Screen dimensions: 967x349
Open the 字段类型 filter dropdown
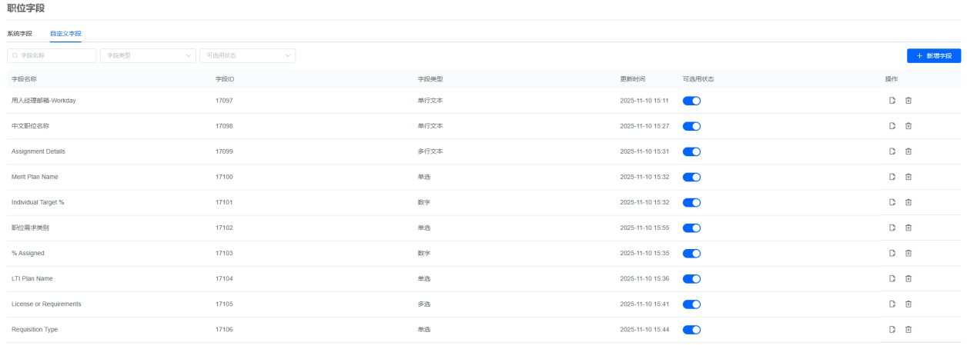click(x=148, y=55)
